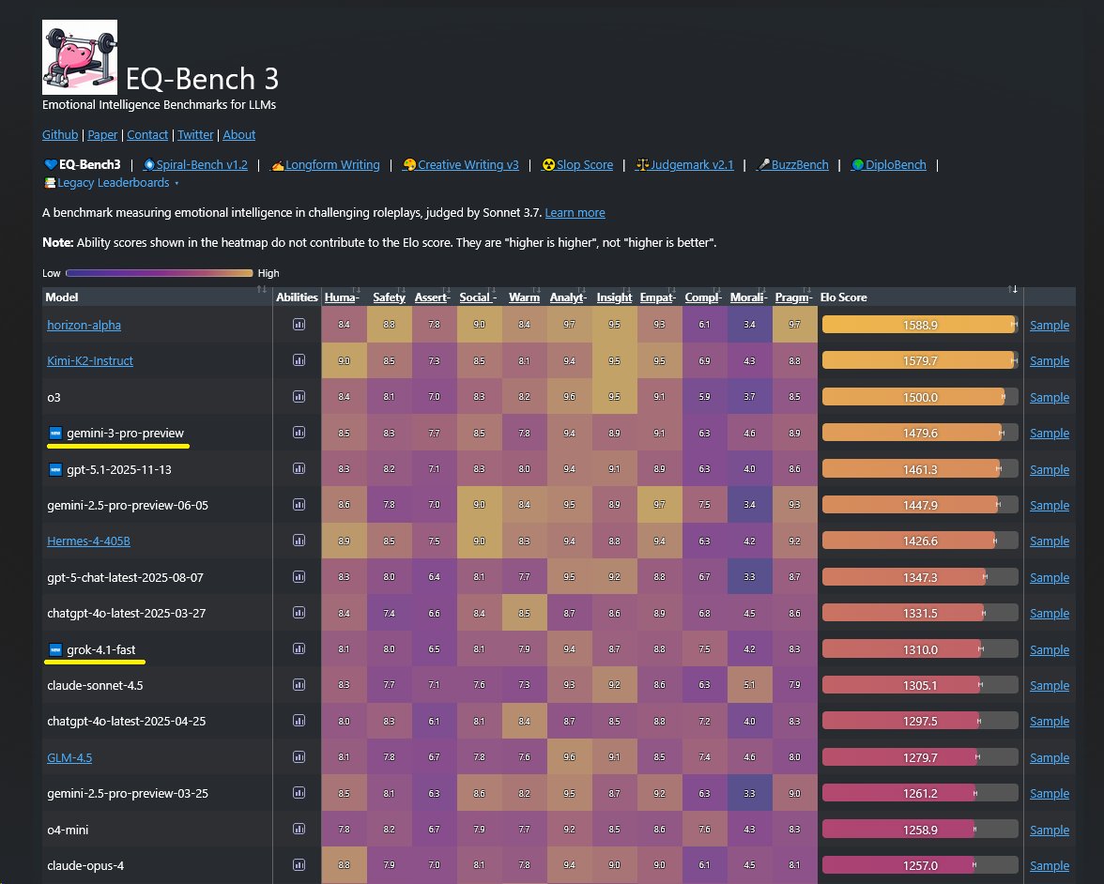The image size is (1104, 884).
Task: Open Sample link for o3 row
Action: click(x=1050, y=398)
